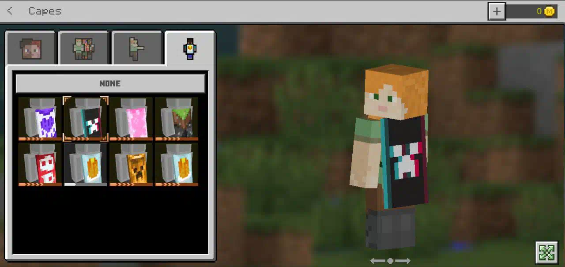Switch to the group of characters tab
565x267 pixels.
coord(84,48)
